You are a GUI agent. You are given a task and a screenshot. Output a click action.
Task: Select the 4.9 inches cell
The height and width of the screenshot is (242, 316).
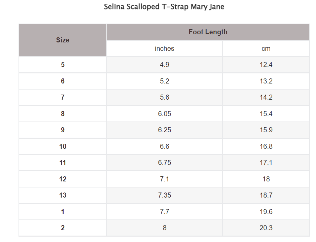[x=165, y=65]
